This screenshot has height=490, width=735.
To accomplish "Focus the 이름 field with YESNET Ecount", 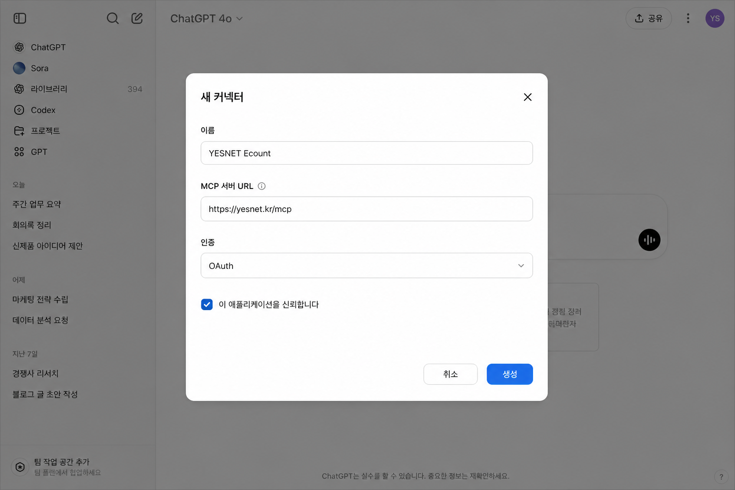I will click(x=367, y=153).
